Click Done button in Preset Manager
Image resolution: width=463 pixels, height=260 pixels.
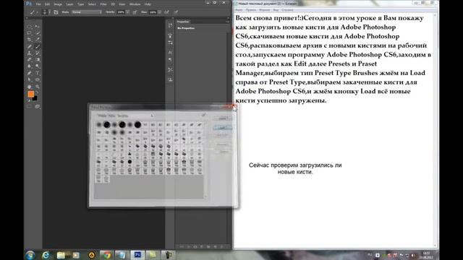[222, 118]
